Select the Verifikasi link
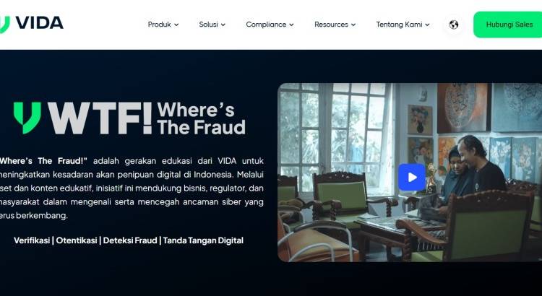This screenshot has width=542, height=296. point(32,240)
